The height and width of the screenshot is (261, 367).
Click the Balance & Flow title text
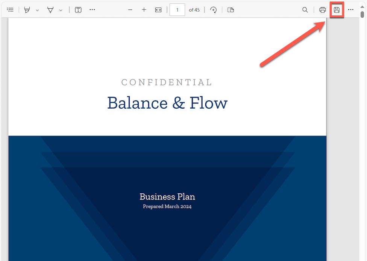coord(167,103)
